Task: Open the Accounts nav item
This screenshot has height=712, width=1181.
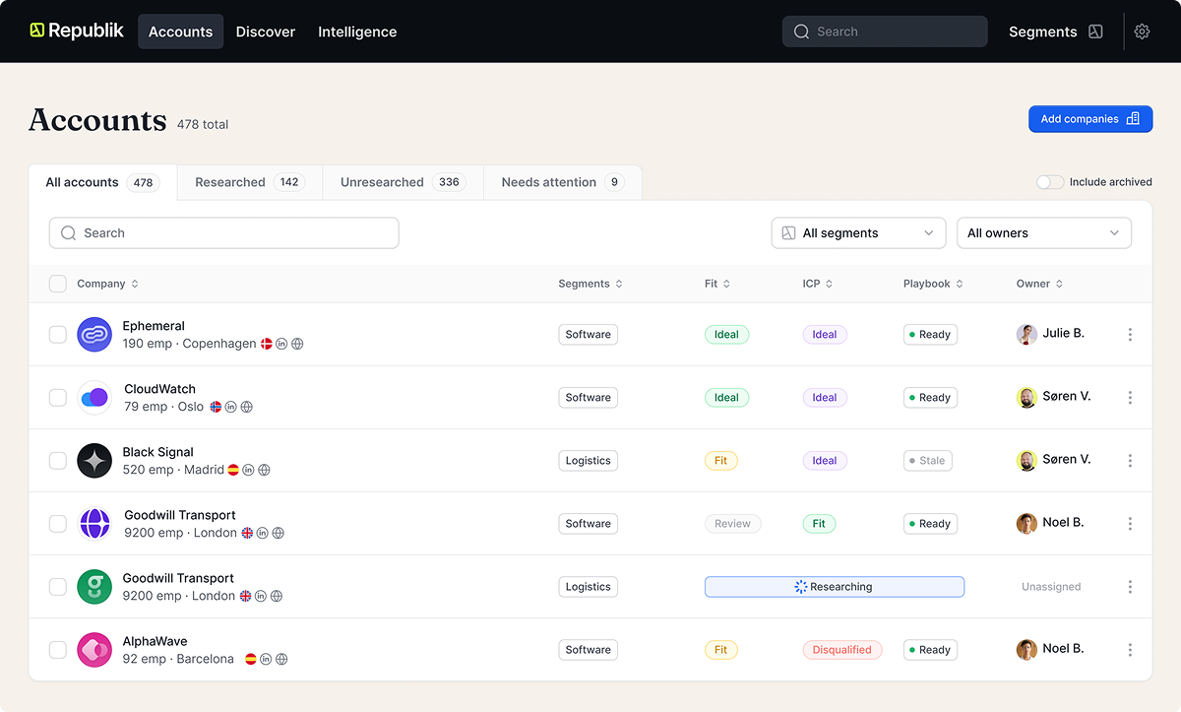Action: (181, 32)
